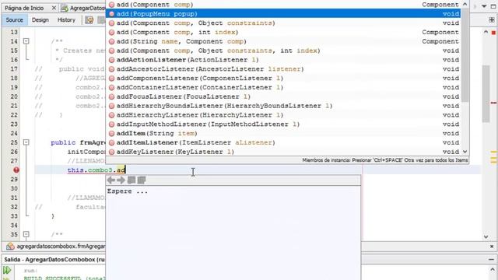Minimize the Salida output panel
498x280 pixels.
tap(491, 259)
